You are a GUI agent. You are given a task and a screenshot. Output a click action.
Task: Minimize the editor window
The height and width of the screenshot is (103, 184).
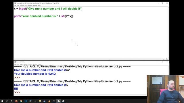pyautogui.click(x=158, y=3)
